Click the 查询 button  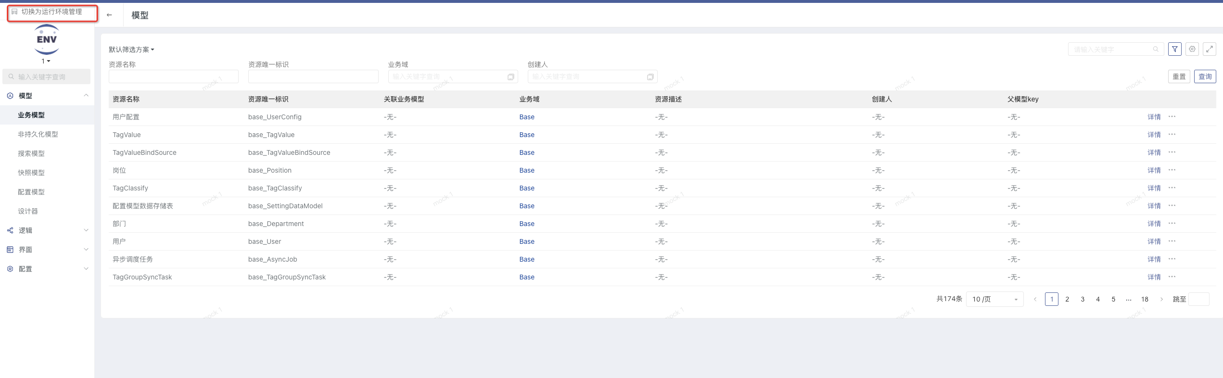tap(1205, 76)
